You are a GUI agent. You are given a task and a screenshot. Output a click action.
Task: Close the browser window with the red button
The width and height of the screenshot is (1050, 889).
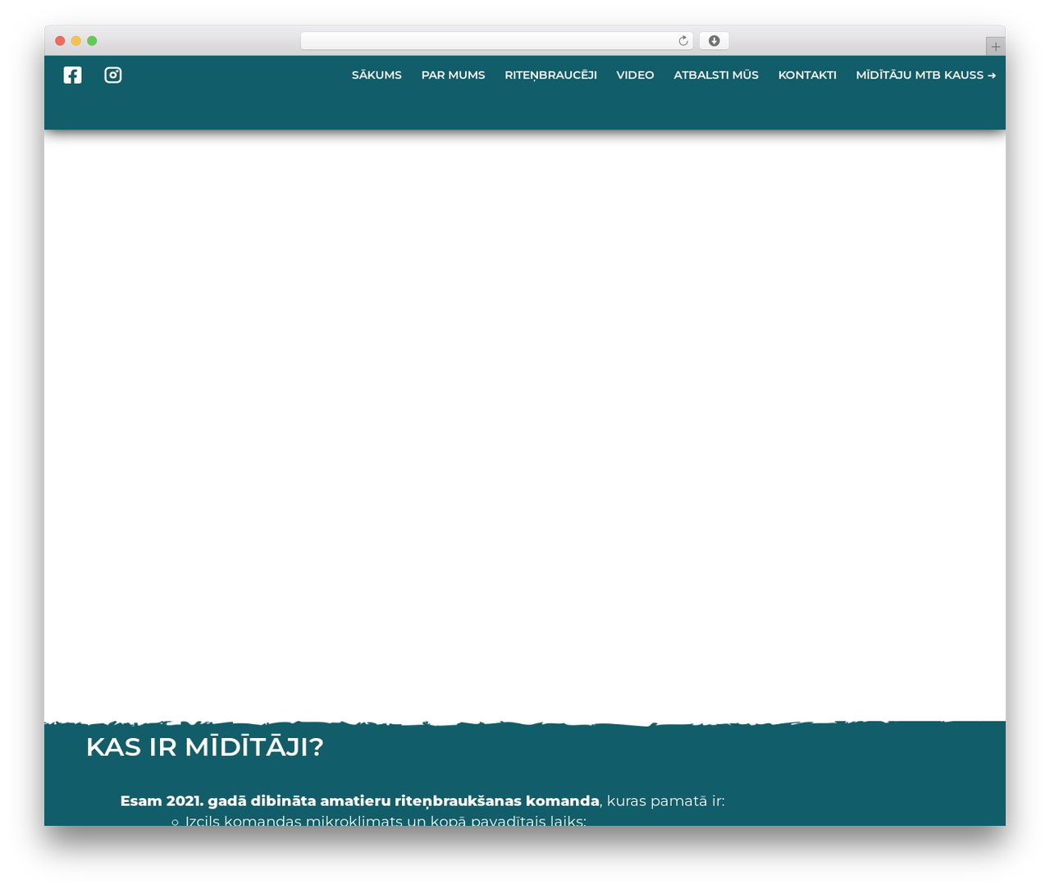point(60,41)
